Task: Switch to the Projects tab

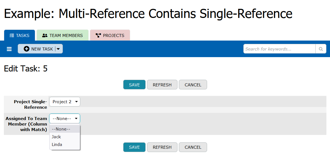Action: coord(110,35)
